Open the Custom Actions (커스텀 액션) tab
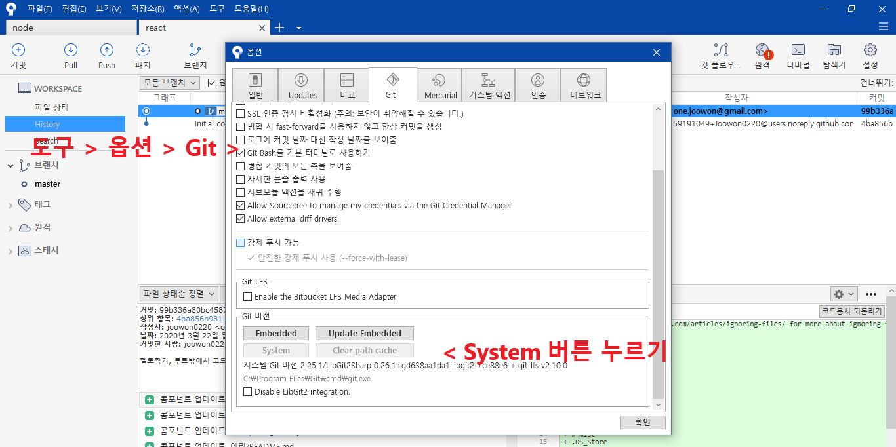 point(489,86)
